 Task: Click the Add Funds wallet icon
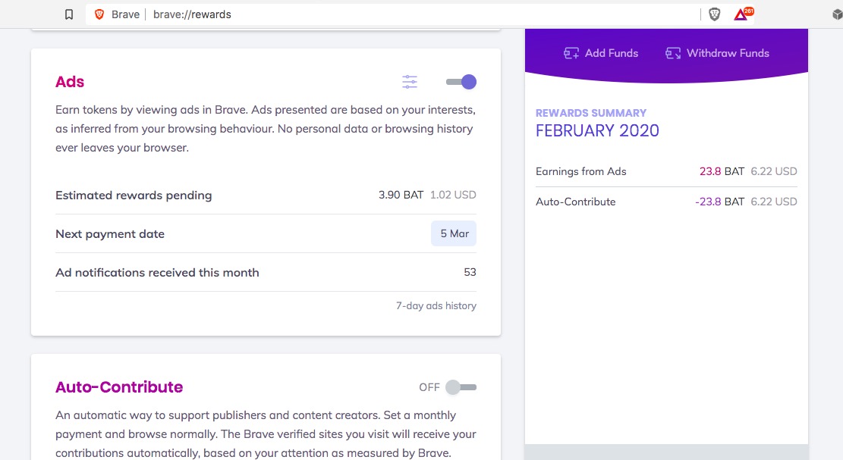[x=571, y=53]
